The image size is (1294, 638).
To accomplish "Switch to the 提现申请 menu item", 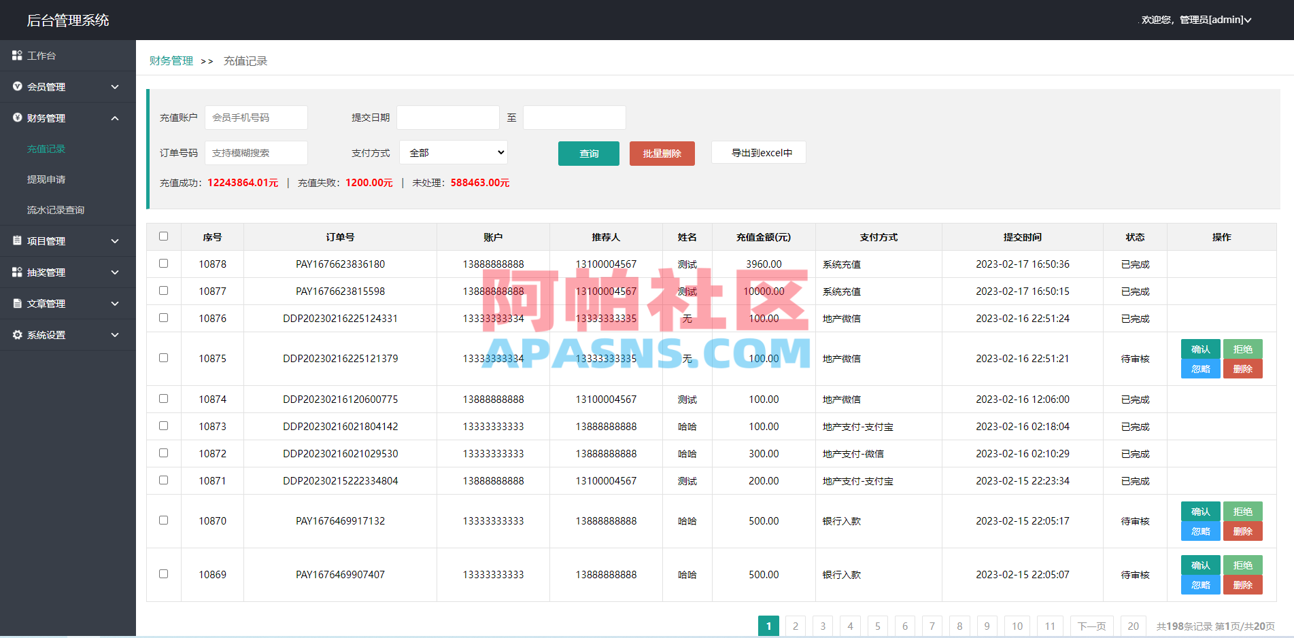I will (46, 179).
